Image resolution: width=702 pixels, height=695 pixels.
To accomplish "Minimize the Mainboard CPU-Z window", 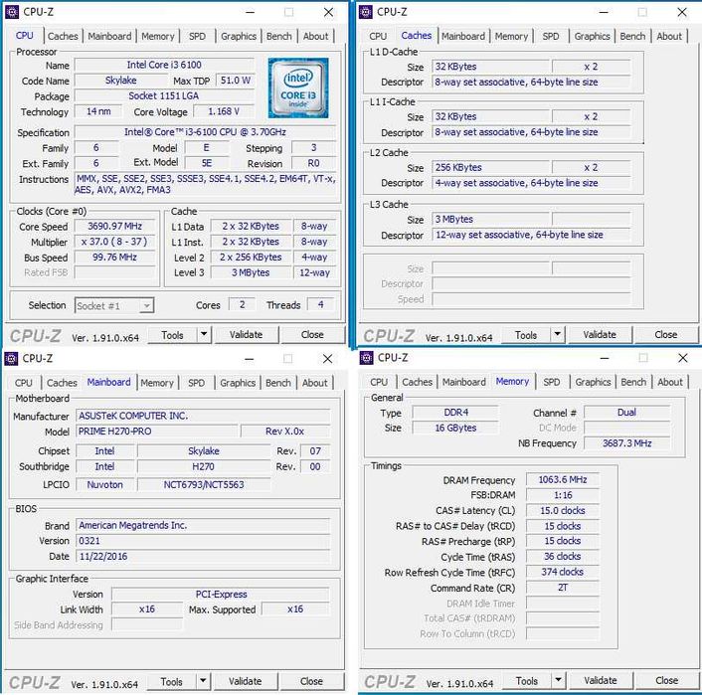I will click(250, 359).
